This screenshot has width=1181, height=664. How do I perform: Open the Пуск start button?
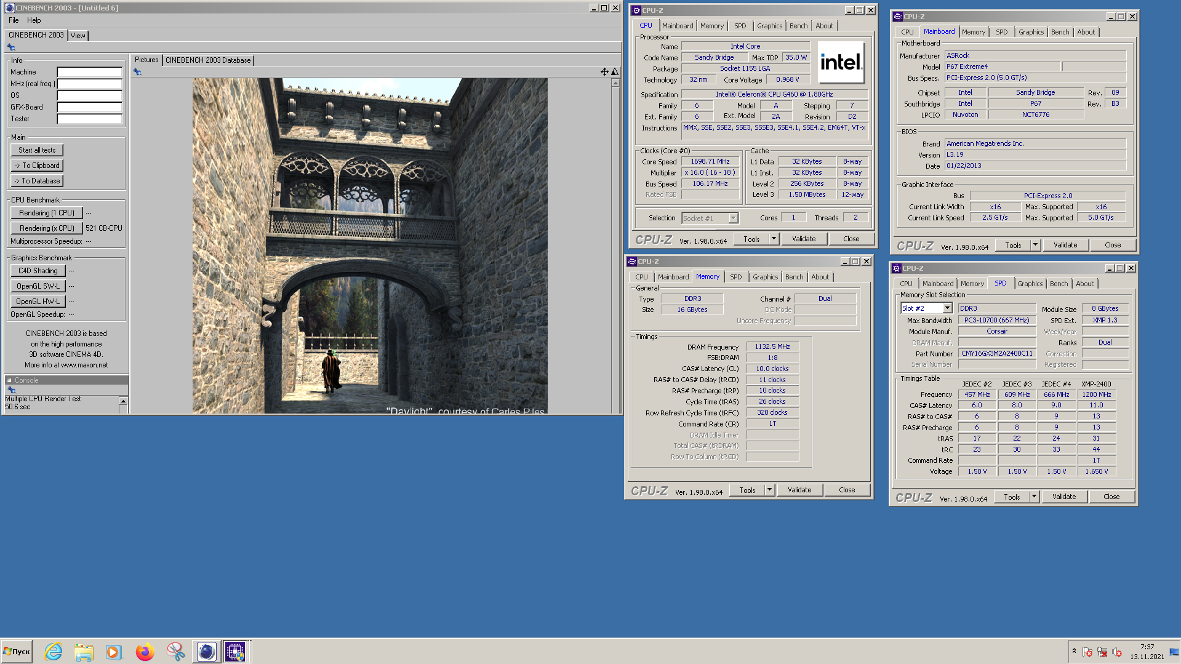[17, 652]
